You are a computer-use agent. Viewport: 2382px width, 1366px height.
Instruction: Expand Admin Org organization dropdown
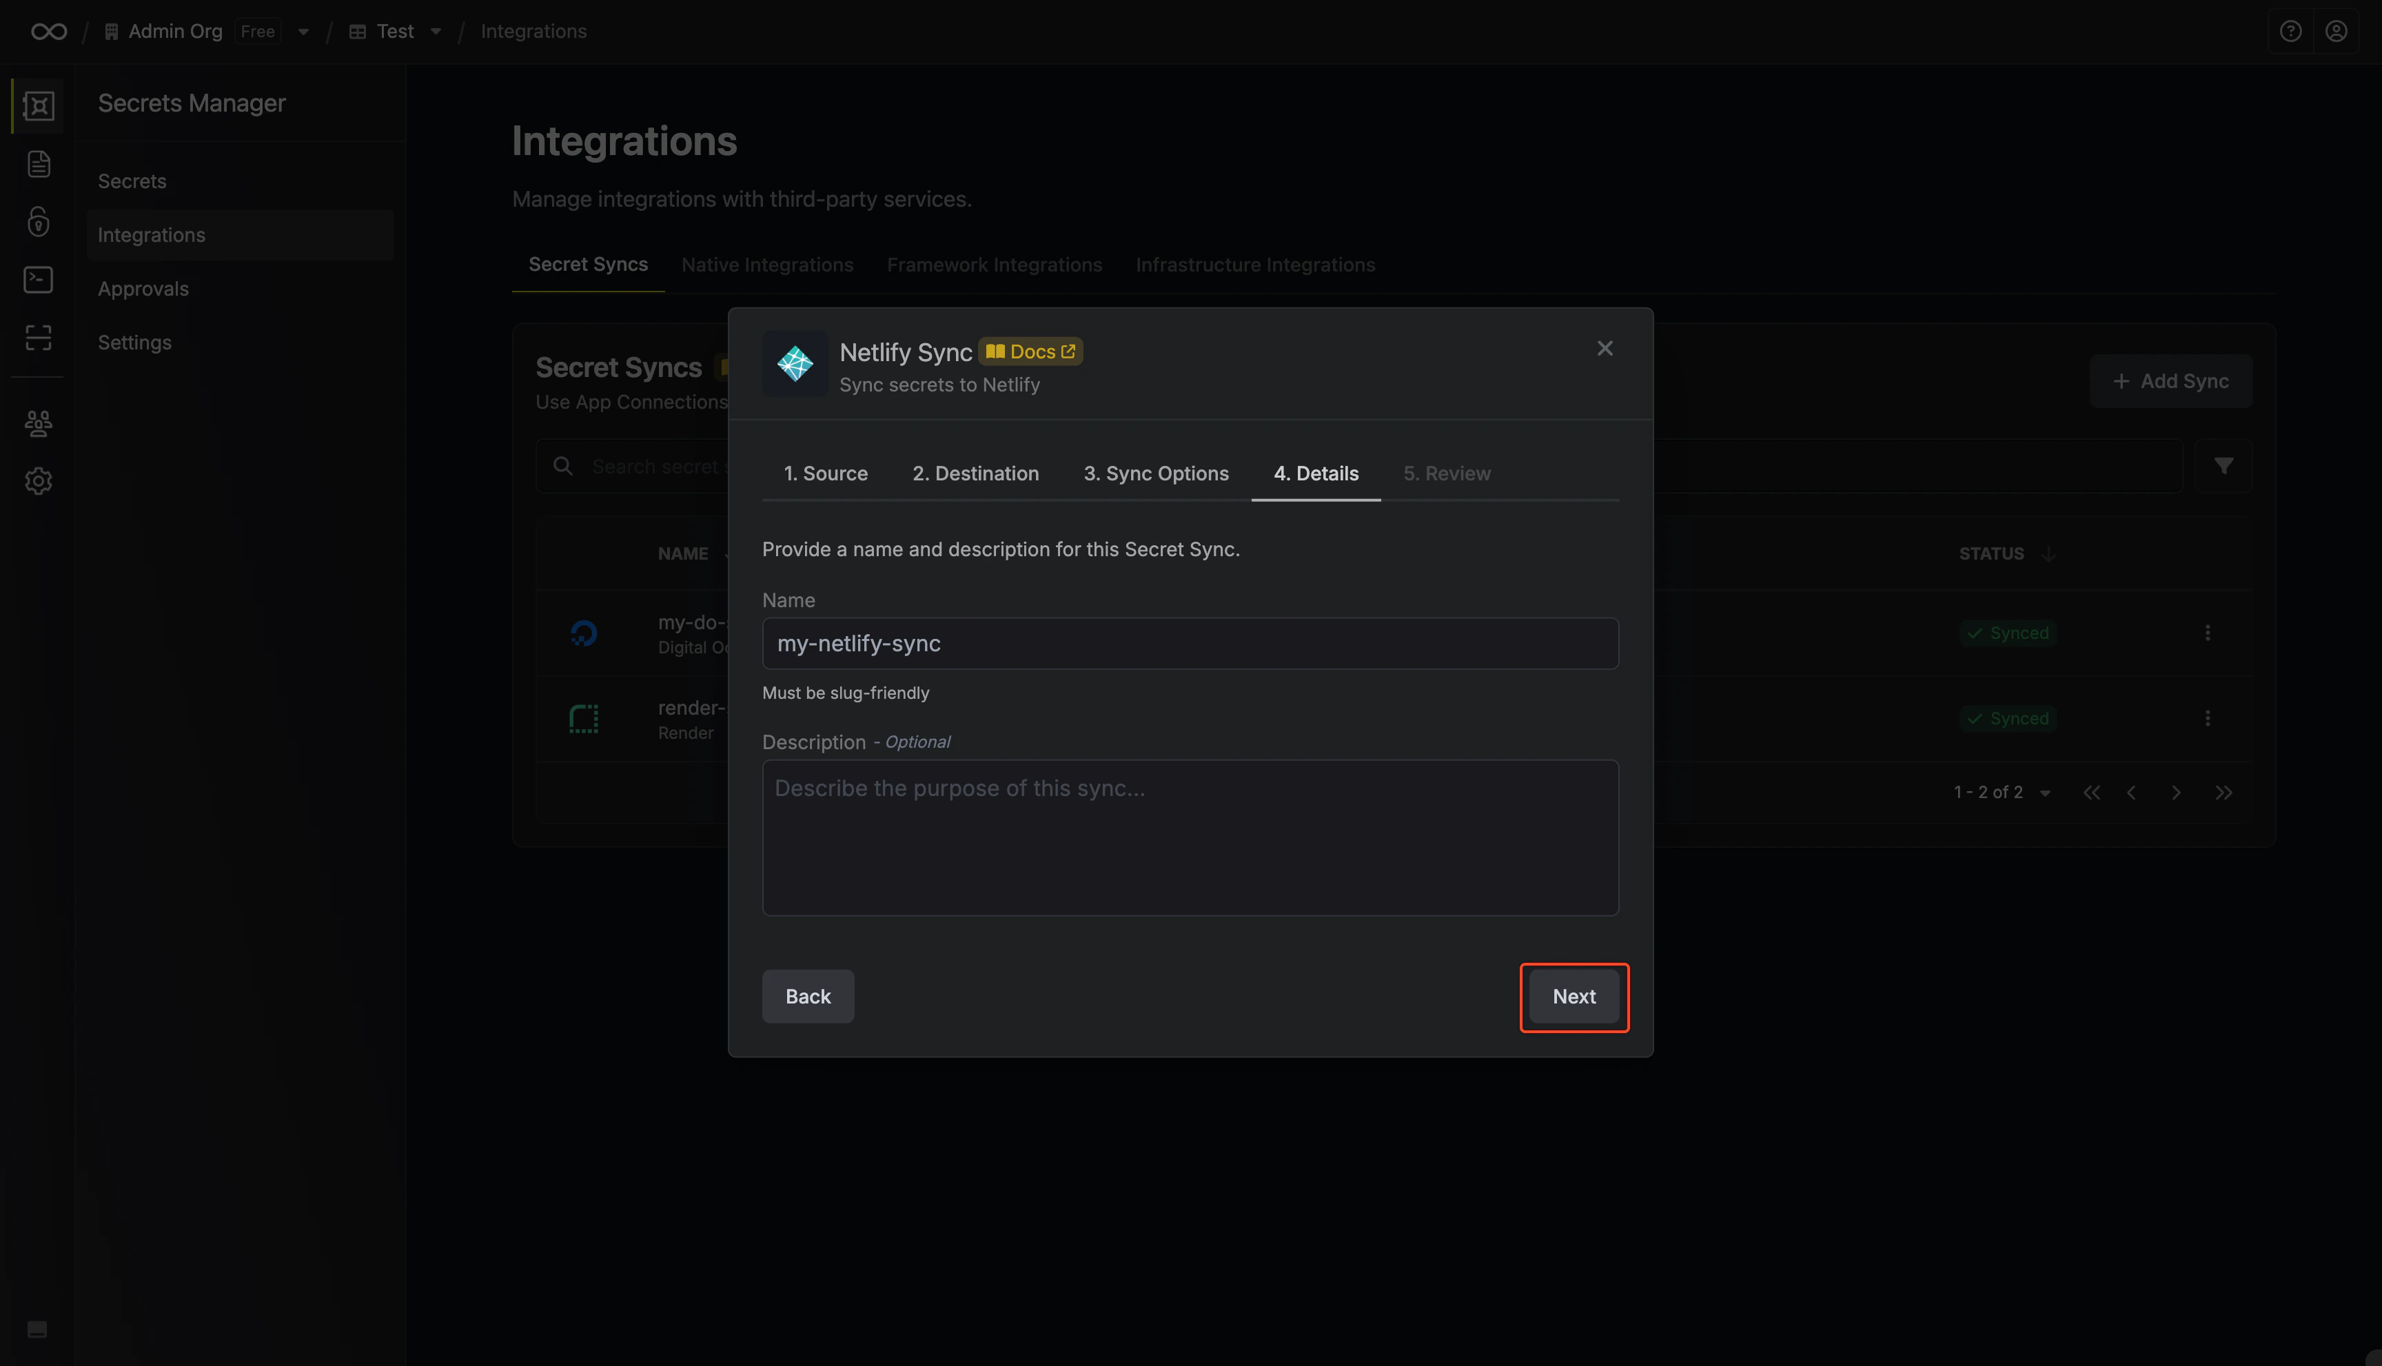[x=303, y=32]
